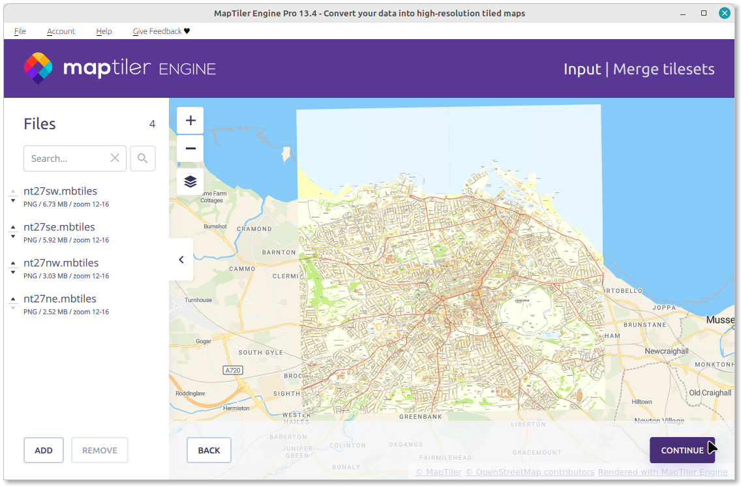Click CONTINUE to proceed

coord(682,450)
